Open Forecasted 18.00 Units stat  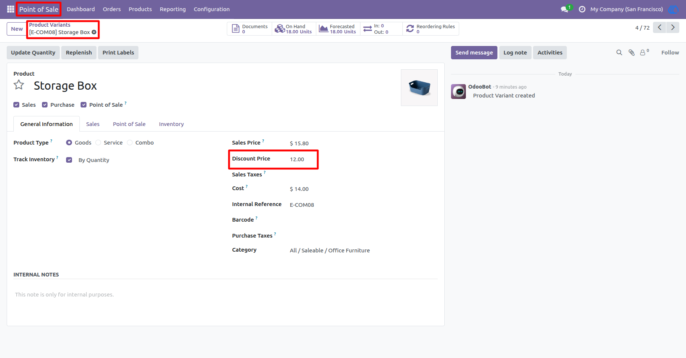click(x=338, y=29)
